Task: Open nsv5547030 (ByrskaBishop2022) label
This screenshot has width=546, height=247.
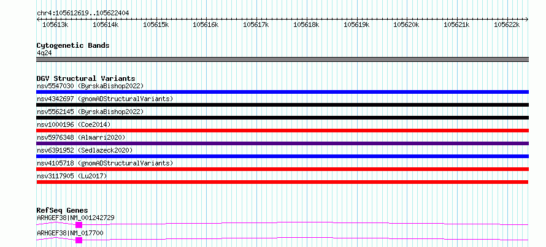Action: tap(90, 86)
